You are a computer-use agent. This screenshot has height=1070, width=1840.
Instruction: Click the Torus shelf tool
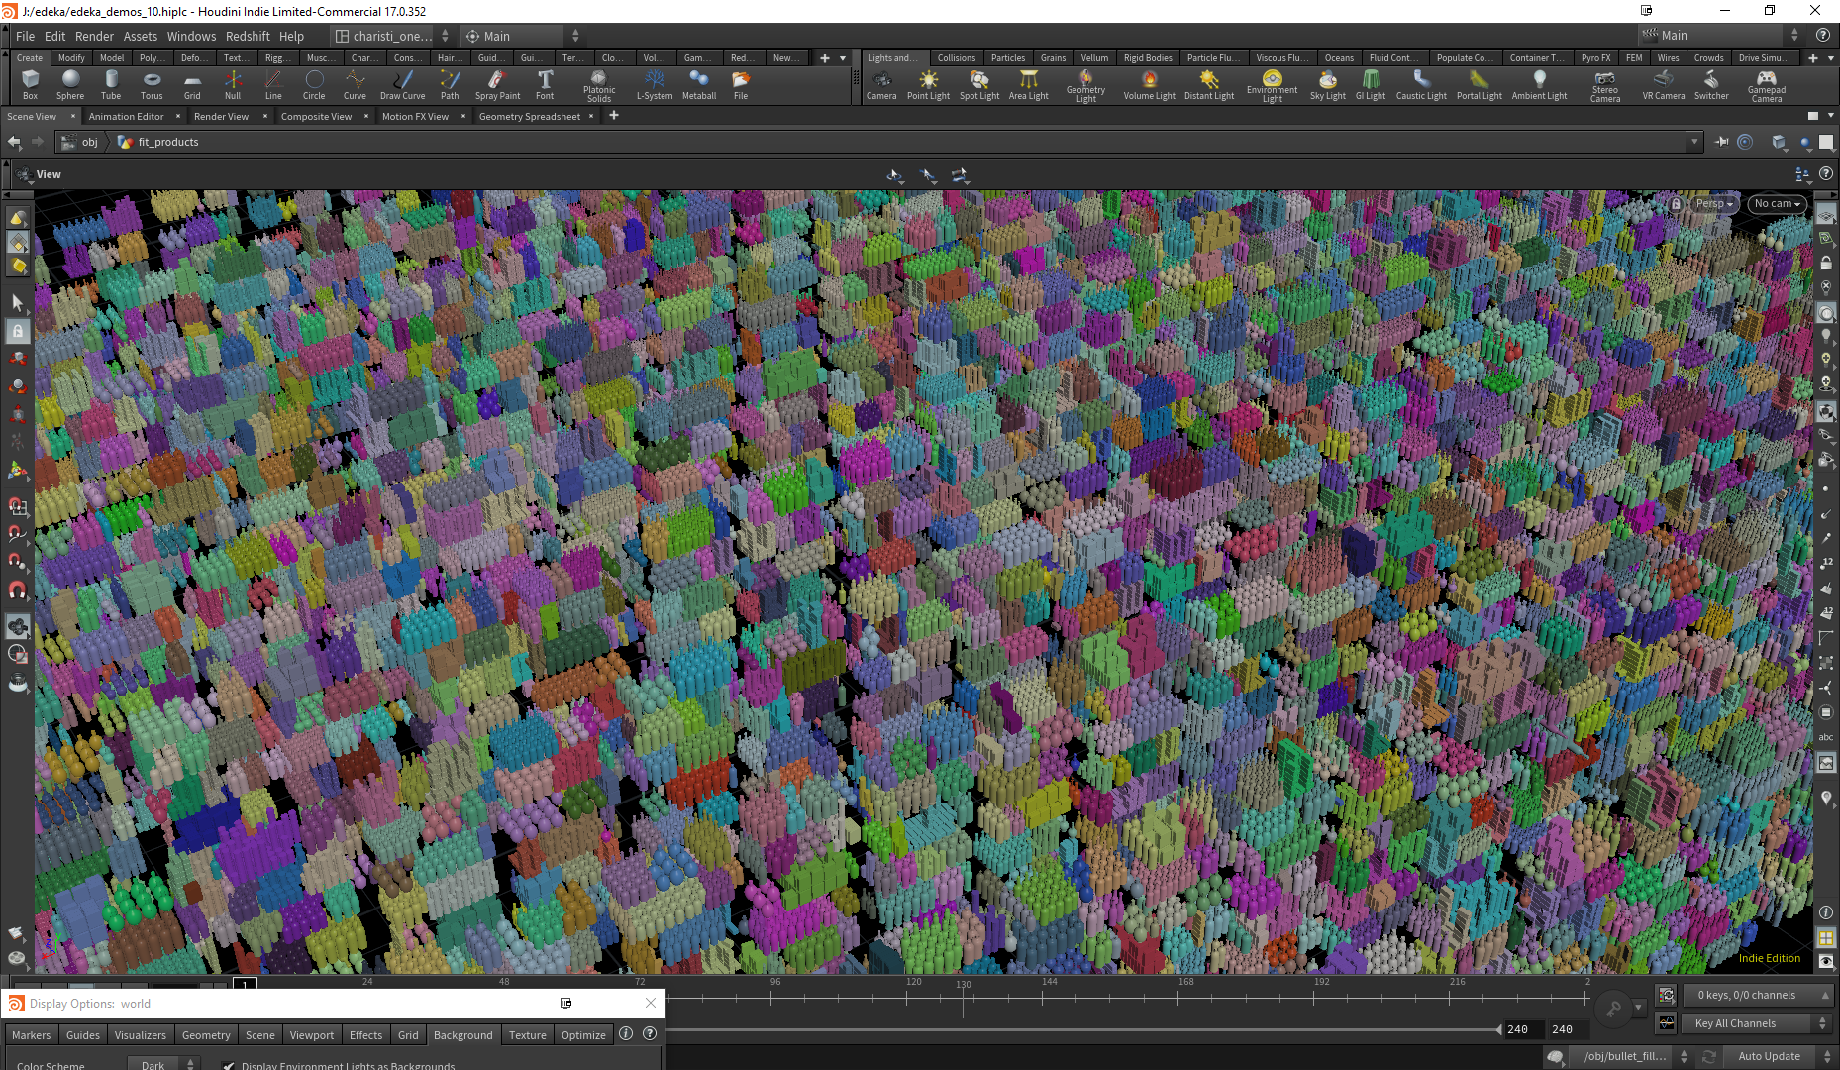pos(151,84)
